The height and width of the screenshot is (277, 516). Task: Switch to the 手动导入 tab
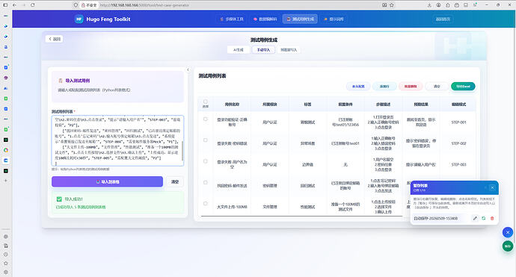click(x=263, y=50)
